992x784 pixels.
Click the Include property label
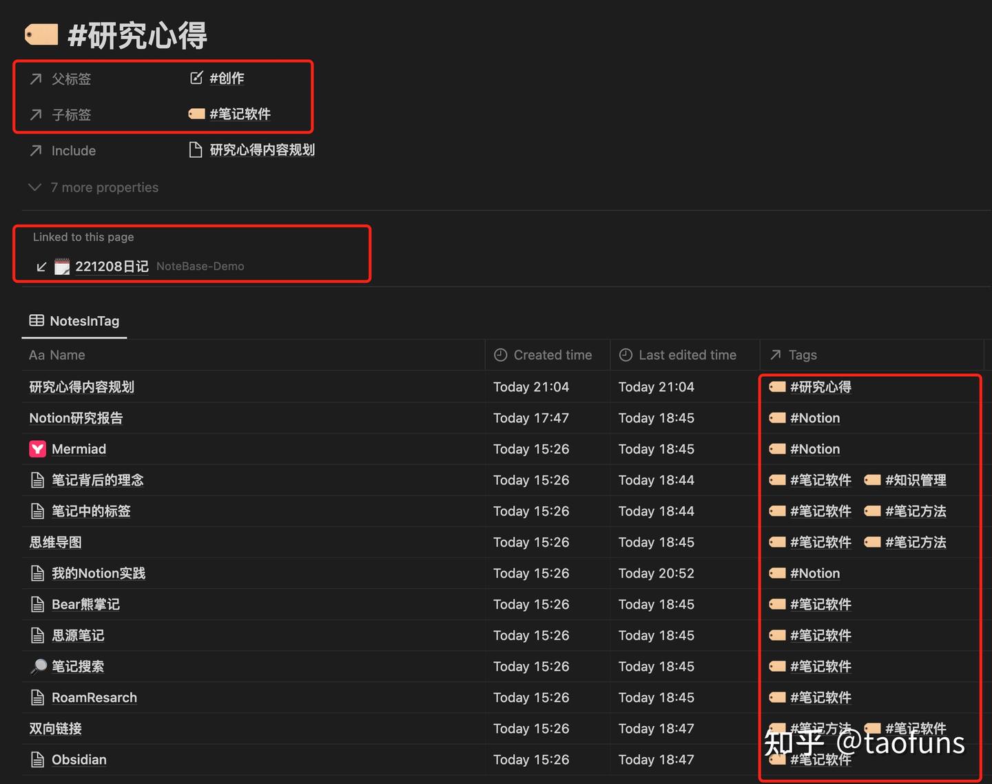[x=74, y=151]
